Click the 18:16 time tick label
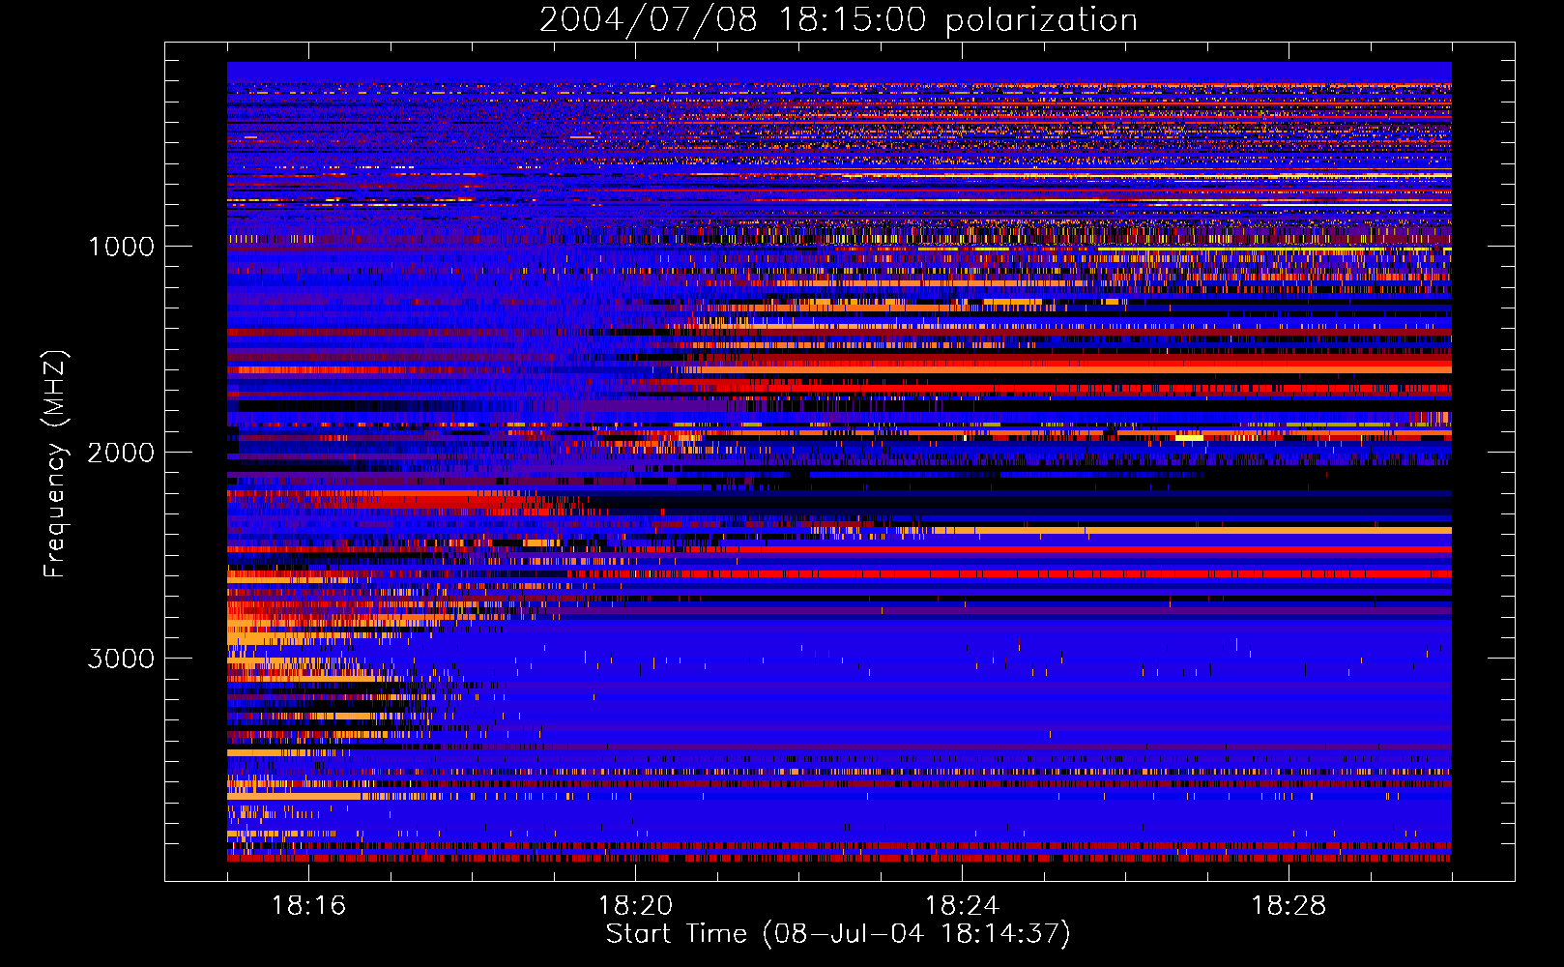The image size is (1564, 967). [308, 905]
